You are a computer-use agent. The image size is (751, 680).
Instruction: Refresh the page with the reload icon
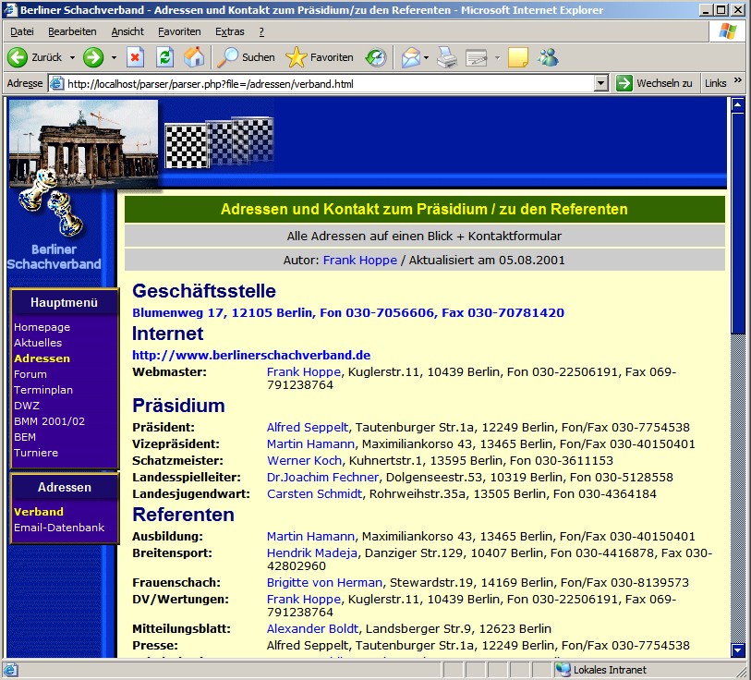click(164, 57)
